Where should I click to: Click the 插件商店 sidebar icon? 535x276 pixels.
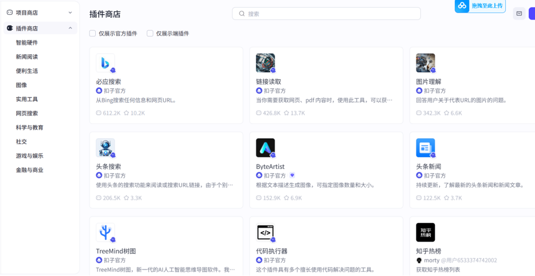9,28
